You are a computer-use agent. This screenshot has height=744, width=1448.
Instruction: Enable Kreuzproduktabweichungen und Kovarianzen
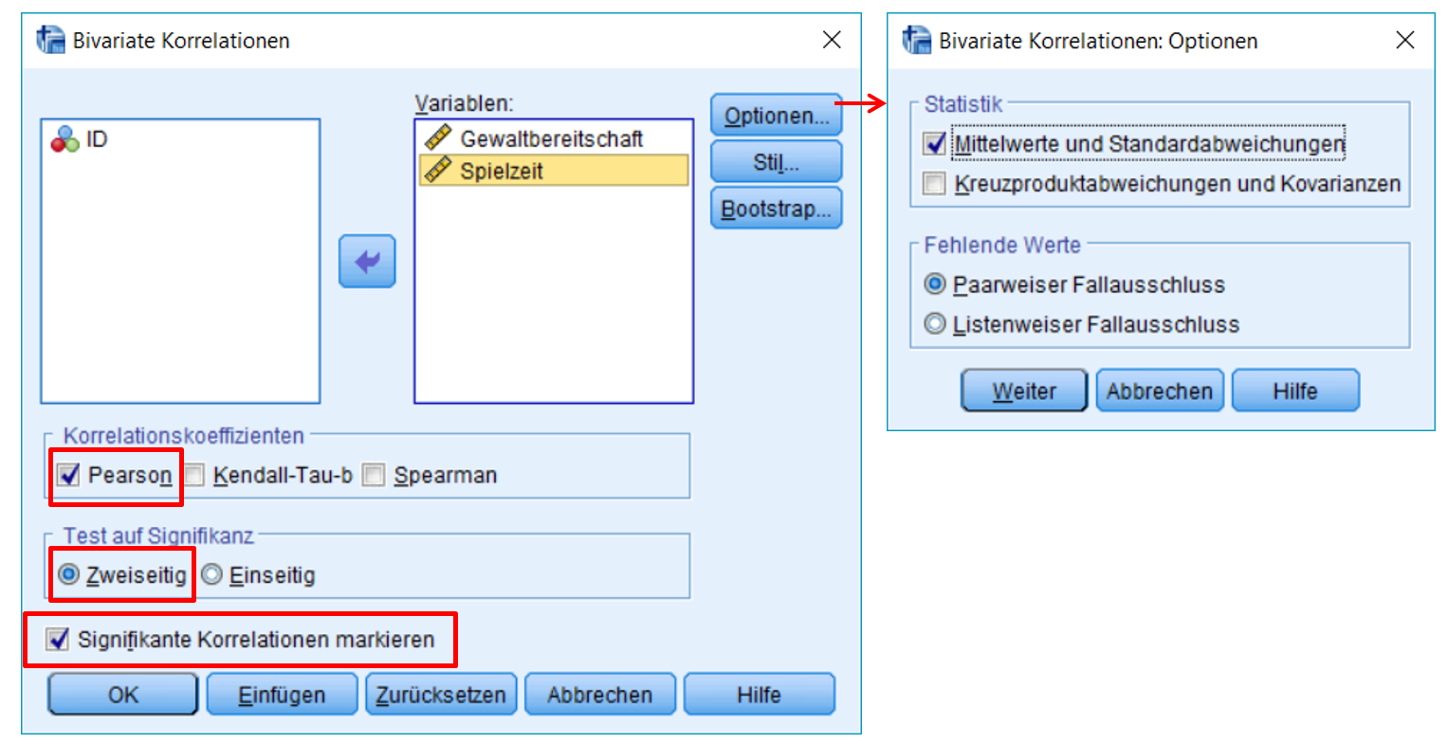pyautogui.click(x=935, y=184)
